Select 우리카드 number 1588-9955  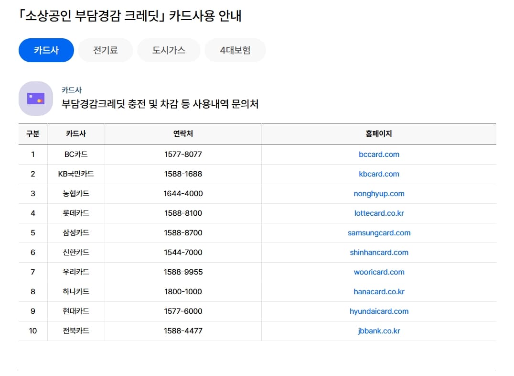pos(183,272)
